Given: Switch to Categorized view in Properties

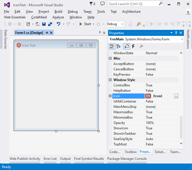Looking at the screenshot, I should pos(112,46).
